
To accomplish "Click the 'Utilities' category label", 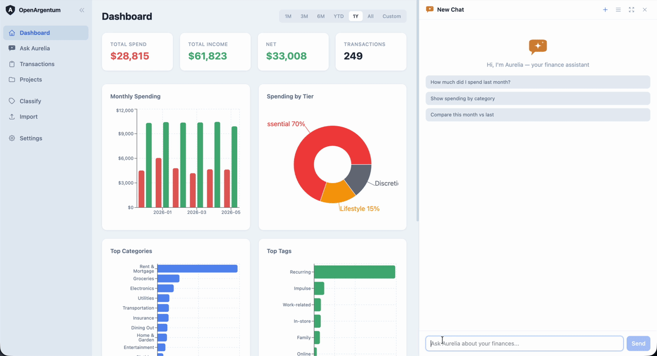I will coord(146,298).
